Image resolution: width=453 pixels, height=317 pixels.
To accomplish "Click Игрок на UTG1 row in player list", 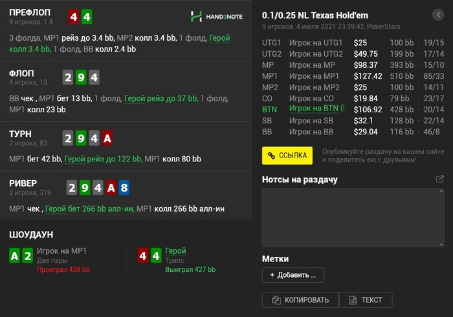I will point(353,43).
